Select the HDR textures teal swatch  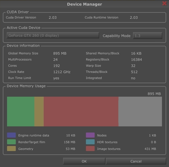click(x=90, y=142)
